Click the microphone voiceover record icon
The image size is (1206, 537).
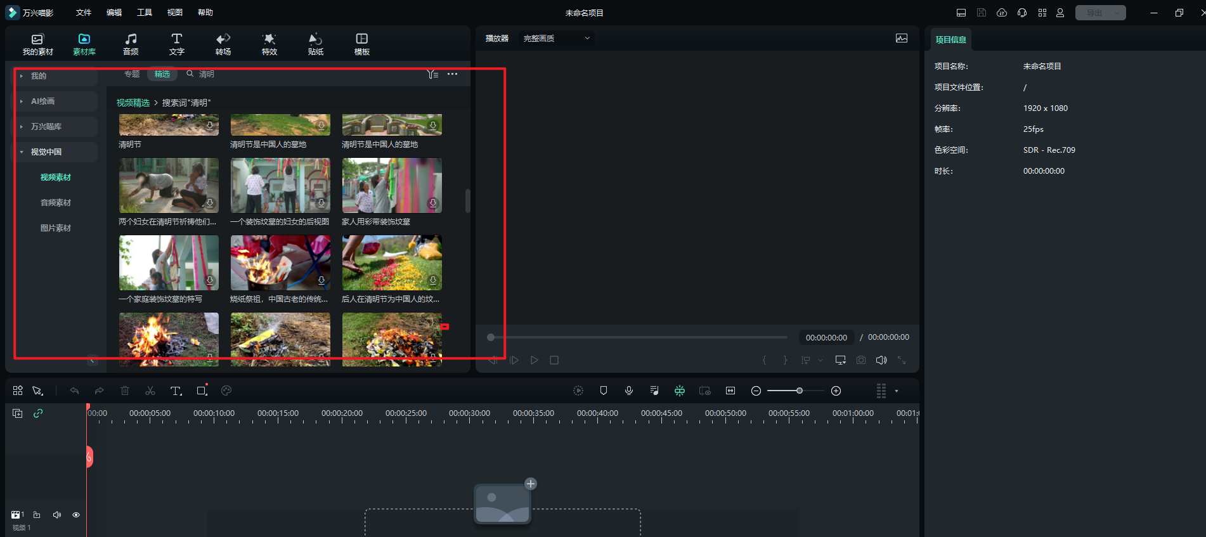629,391
